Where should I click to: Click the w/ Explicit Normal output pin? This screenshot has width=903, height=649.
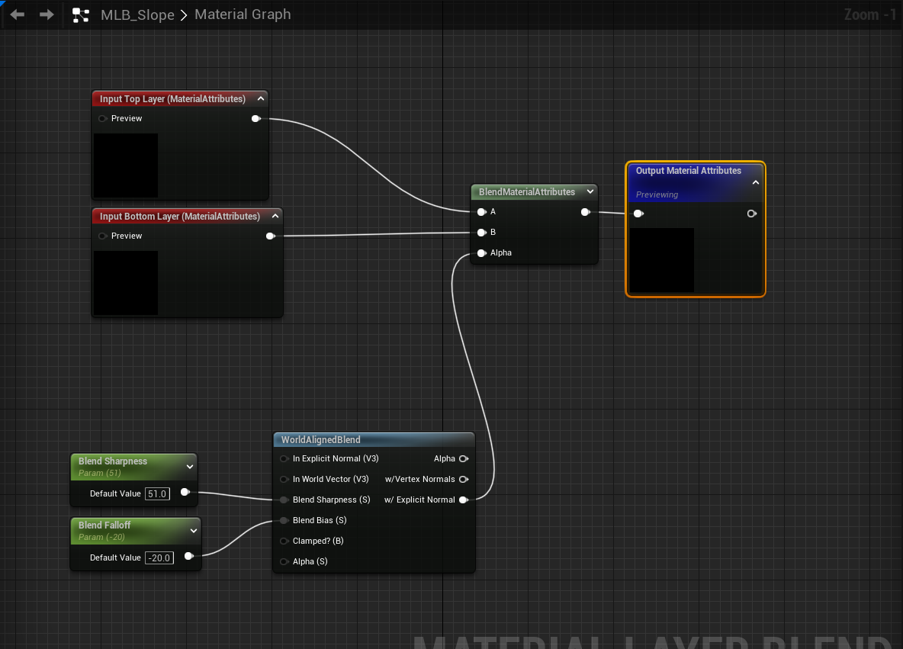[x=464, y=500]
